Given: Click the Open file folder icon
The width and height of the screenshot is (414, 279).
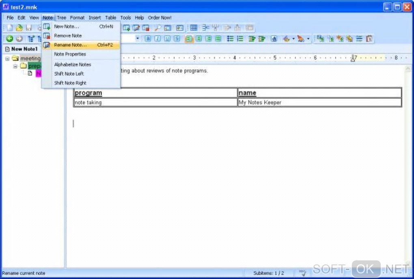Looking at the screenshot, I should point(19,28).
